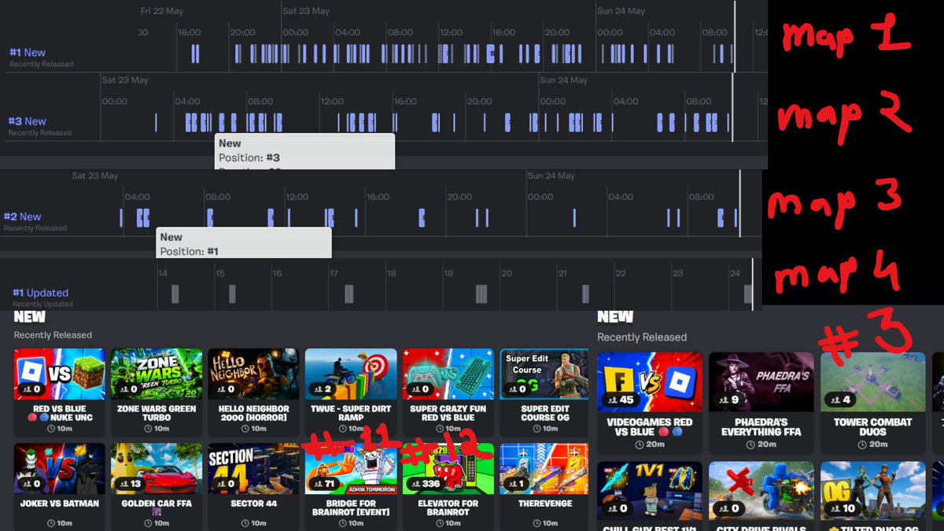Image resolution: width=944 pixels, height=531 pixels.
Task: Click the tooltip showing Position: #1
Action: point(244,243)
